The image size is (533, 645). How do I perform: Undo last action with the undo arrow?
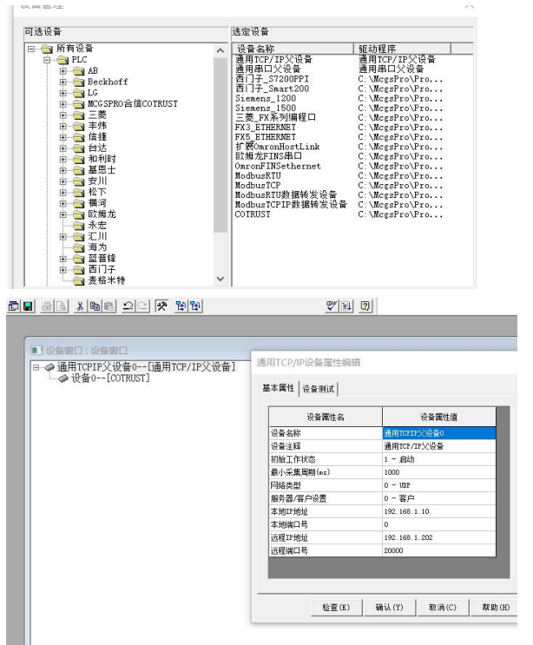[x=128, y=306]
